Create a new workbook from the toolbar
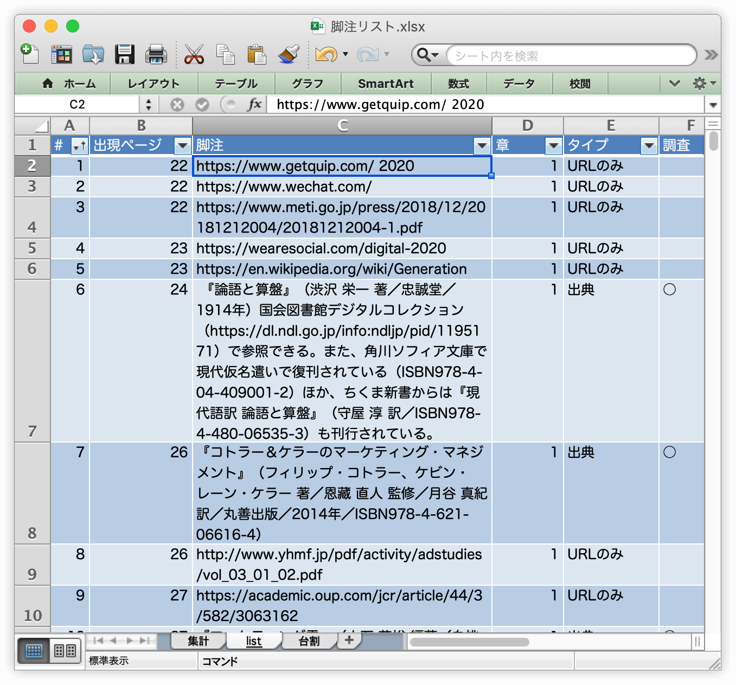The height and width of the screenshot is (685, 736). click(x=30, y=54)
